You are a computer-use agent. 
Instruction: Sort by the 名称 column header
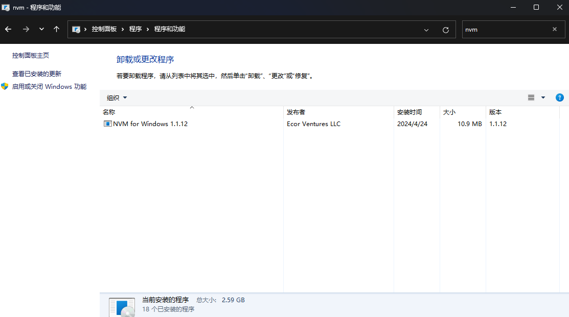[192, 112]
